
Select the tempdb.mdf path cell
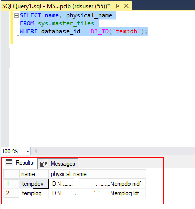[97, 184]
